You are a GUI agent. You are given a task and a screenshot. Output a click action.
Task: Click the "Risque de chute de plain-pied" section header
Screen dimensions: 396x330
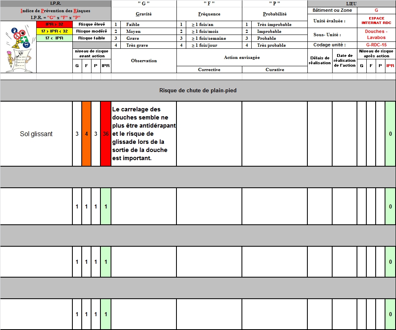click(x=198, y=90)
